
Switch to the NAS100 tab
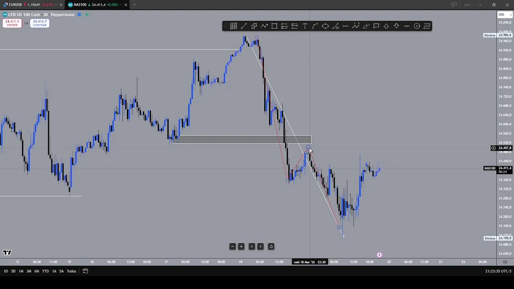[x=96, y=5]
